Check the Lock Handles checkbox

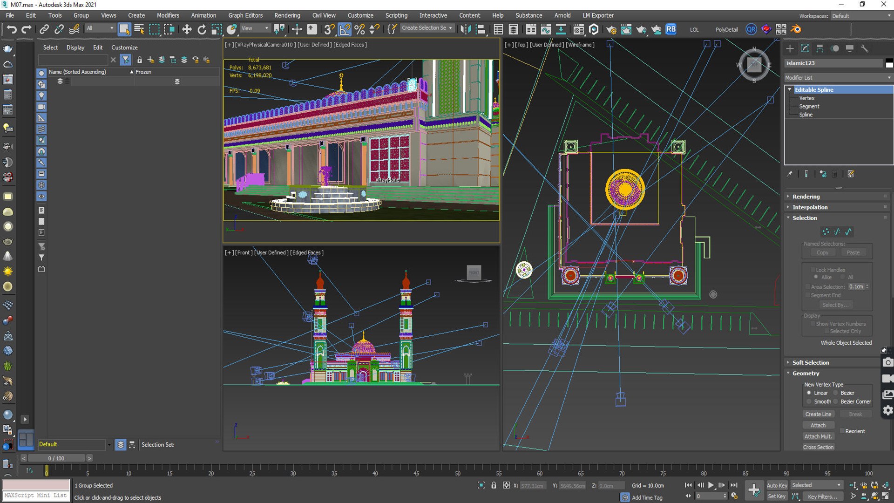click(x=813, y=270)
